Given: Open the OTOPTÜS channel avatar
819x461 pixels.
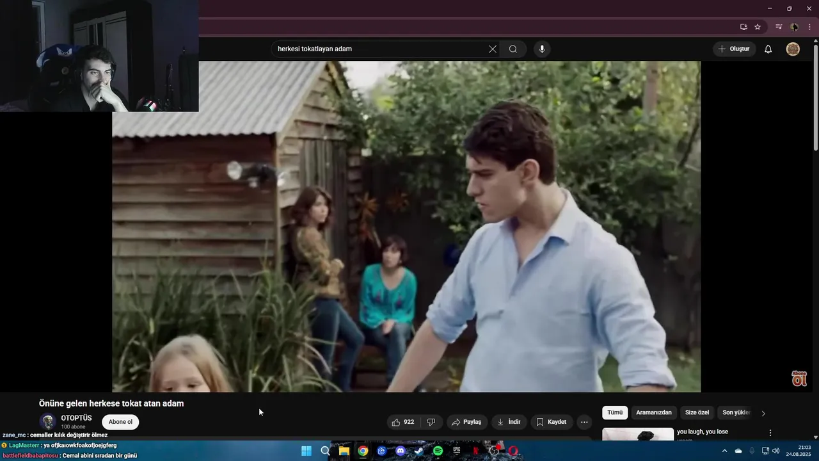Looking at the screenshot, I should [47, 422].
